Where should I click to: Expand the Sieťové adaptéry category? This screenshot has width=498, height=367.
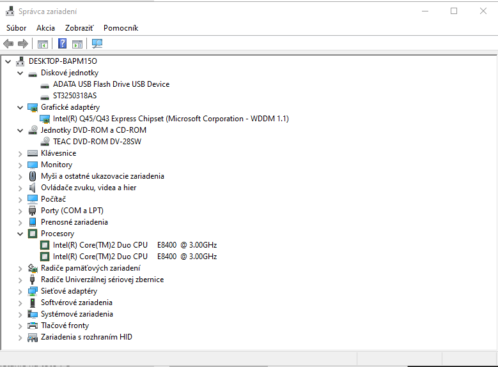point(20,292)
